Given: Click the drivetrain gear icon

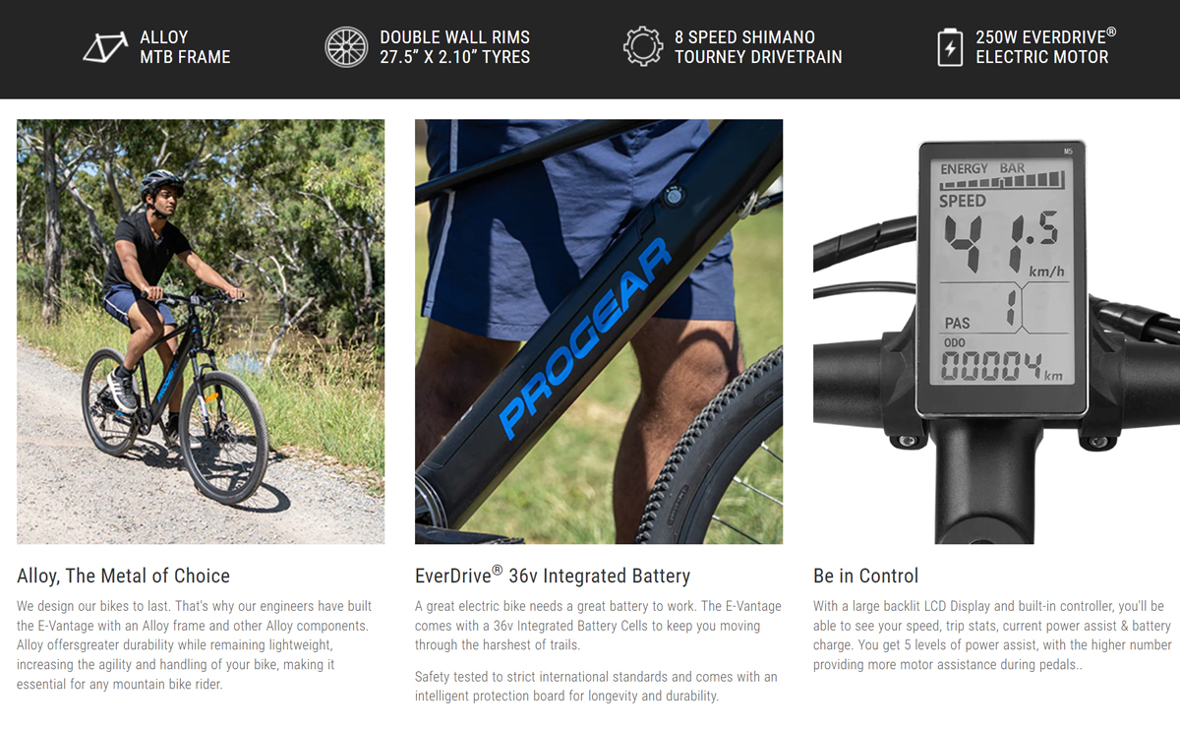Looking at the screenshot, I should click(643, 47).
